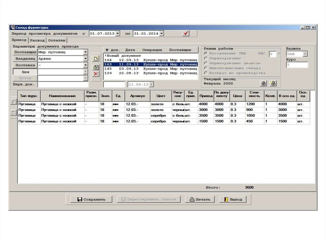Expand the Мир пуговиц supplier combo box
Image resolution: width=326 pixels, height=244 pixels.
(86, 52)
